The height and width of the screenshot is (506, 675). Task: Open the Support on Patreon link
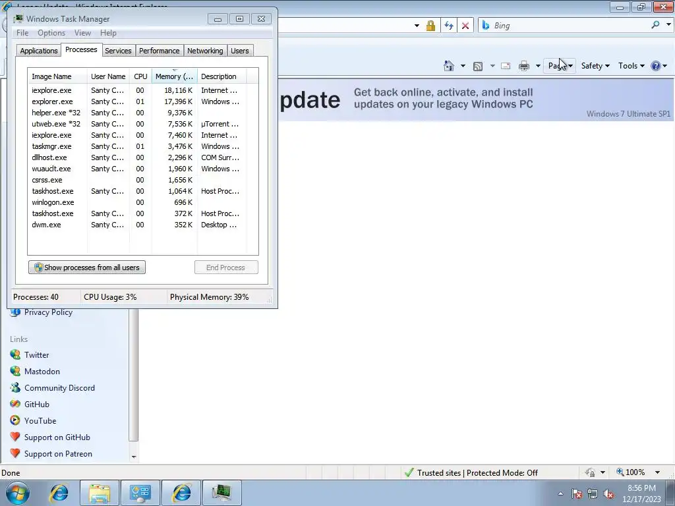(58, 453)
